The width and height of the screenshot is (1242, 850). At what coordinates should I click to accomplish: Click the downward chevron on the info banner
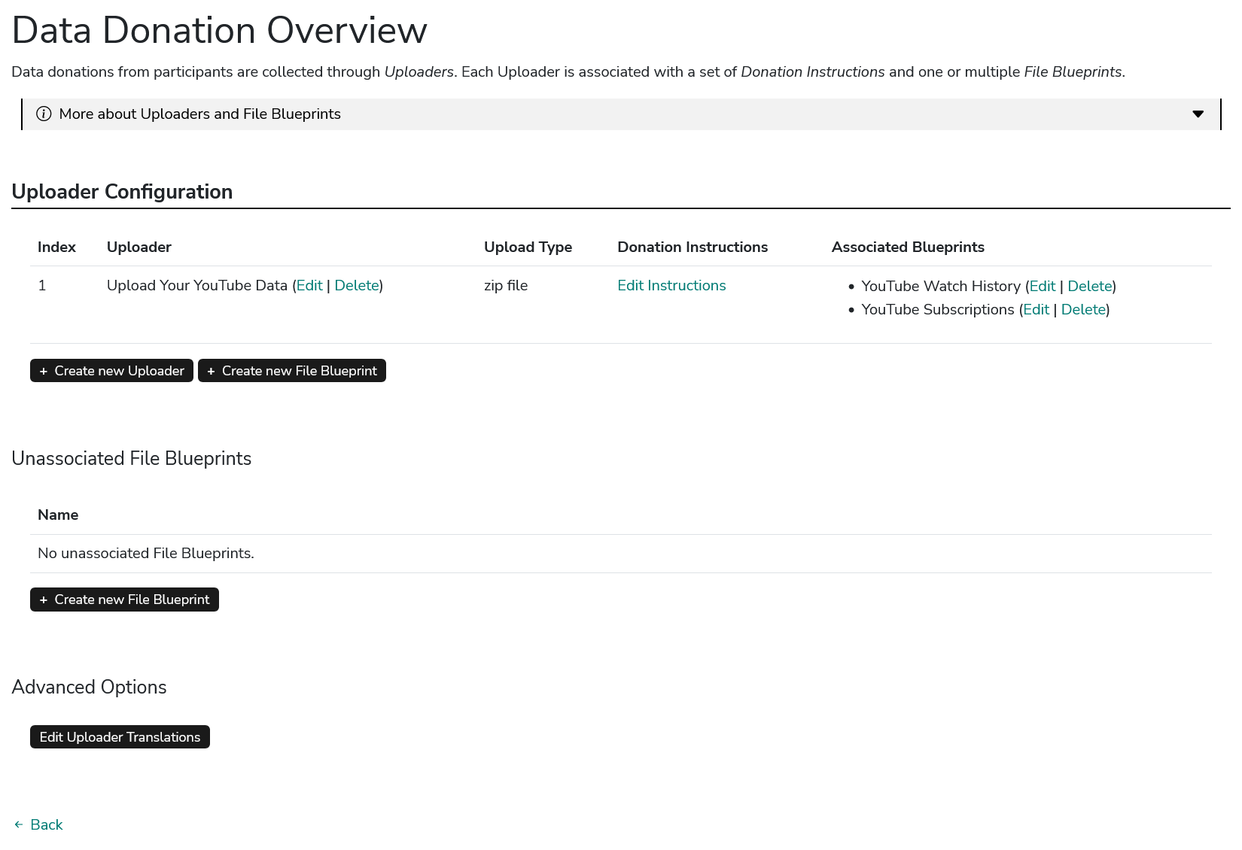(1198, 114)
